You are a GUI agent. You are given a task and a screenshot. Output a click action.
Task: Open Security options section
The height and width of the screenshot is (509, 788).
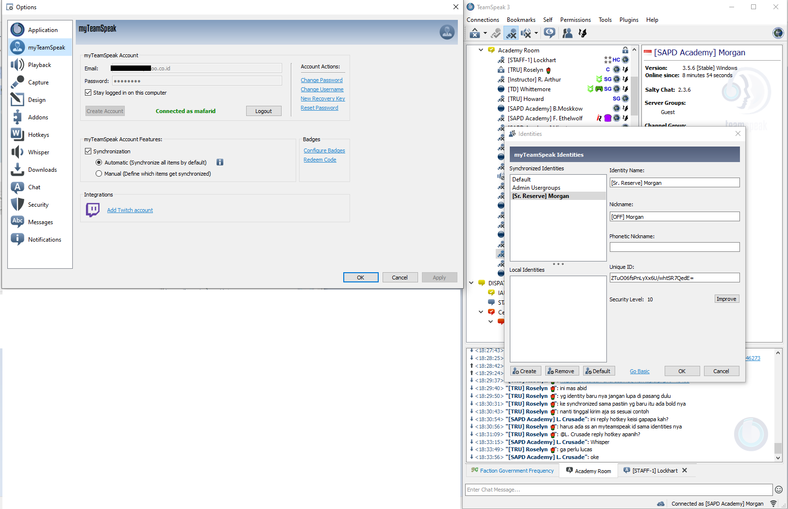pyautogui.click(x=40, y=205)
